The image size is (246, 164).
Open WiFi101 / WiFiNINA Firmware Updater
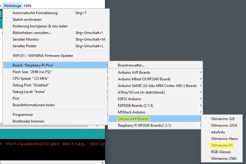43,56
